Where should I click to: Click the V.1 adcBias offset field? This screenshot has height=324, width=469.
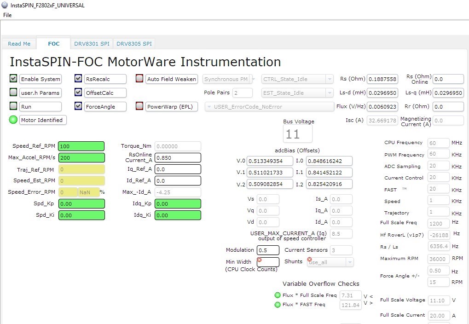pyautogui.click(x=270, y=172)
